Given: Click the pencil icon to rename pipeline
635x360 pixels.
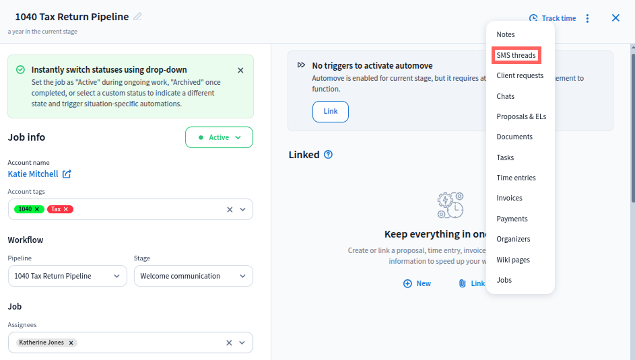Looking at the screenshot, I should 138,17.
